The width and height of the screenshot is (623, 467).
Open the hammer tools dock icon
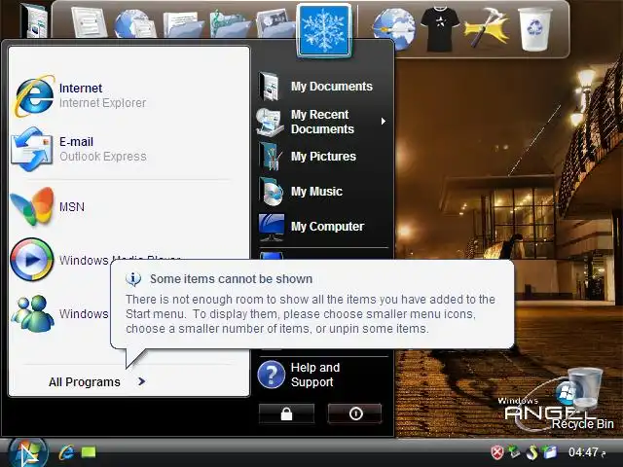487,28
